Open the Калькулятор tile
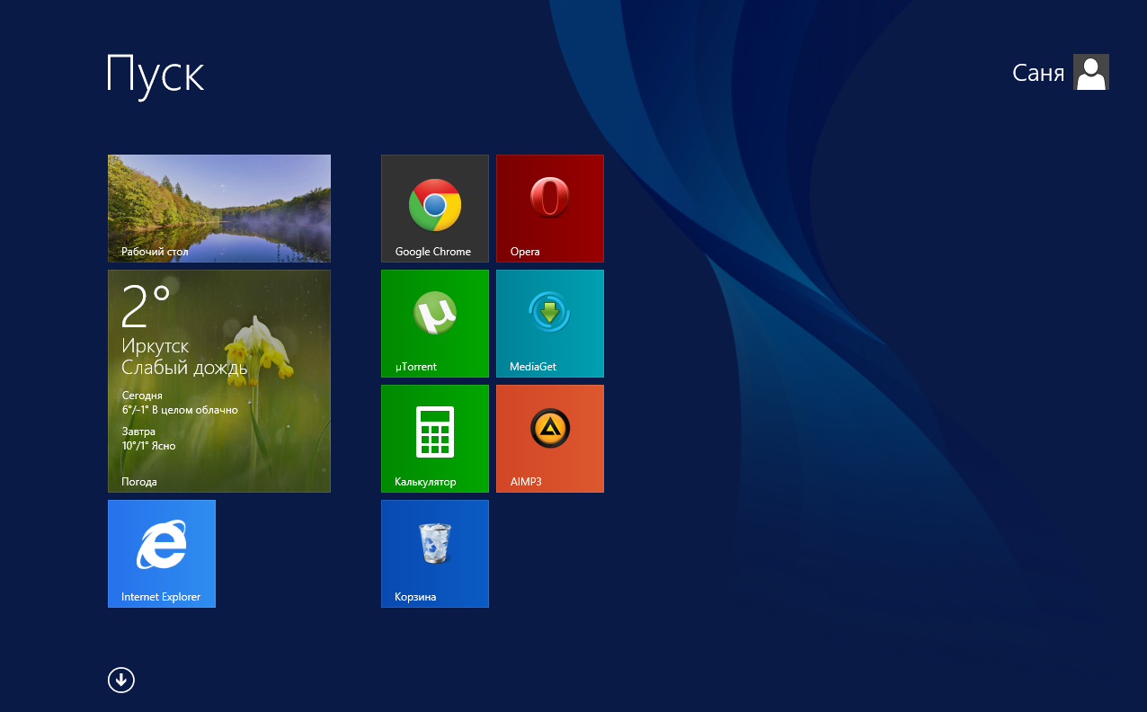Screen dimensions: 1147x712 pos(435,439)
